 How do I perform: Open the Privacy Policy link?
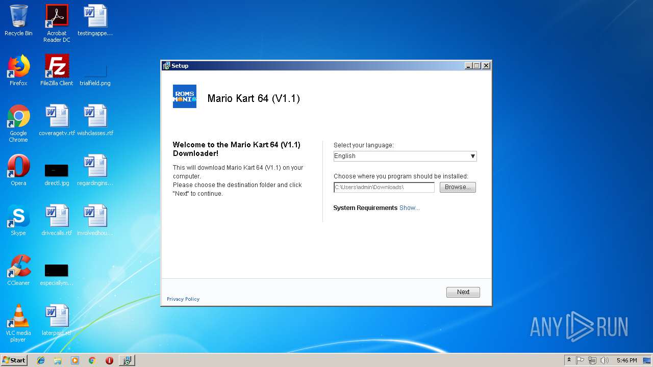point(183,299)
